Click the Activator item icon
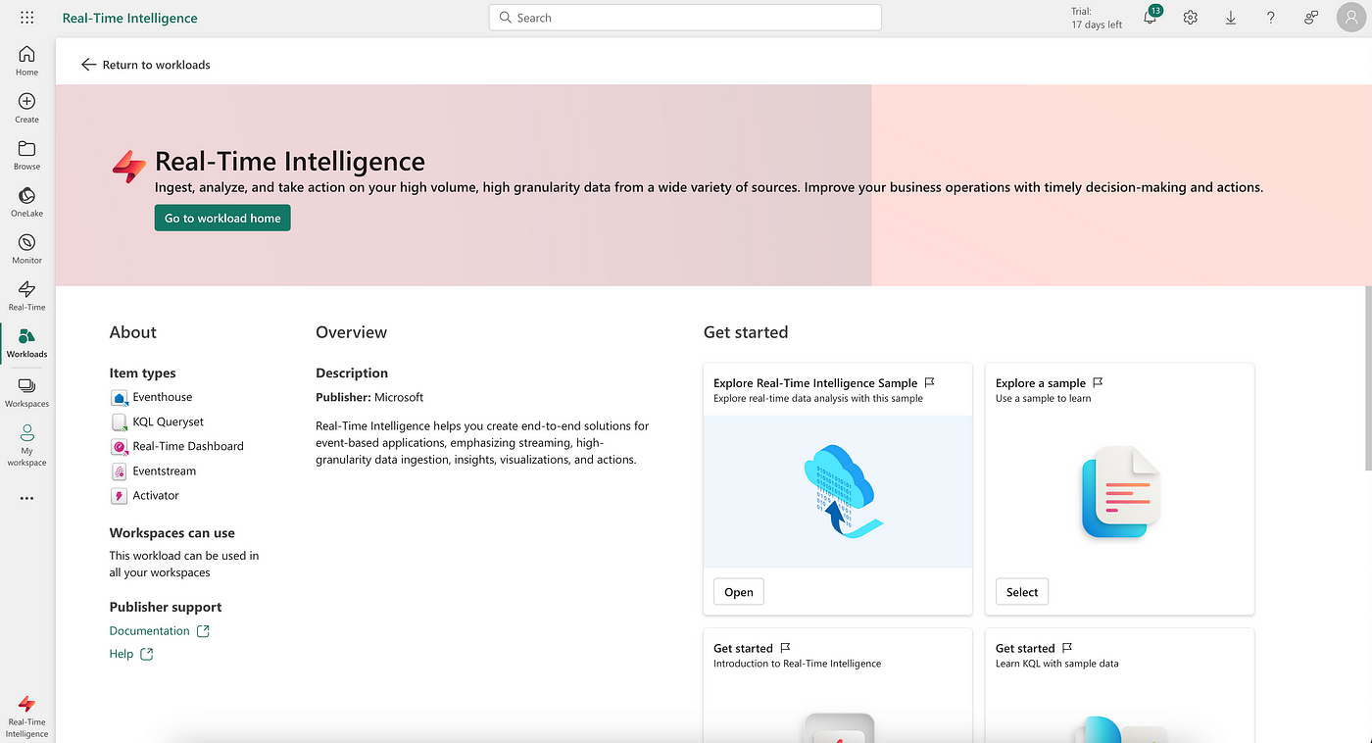 [119, 496]
